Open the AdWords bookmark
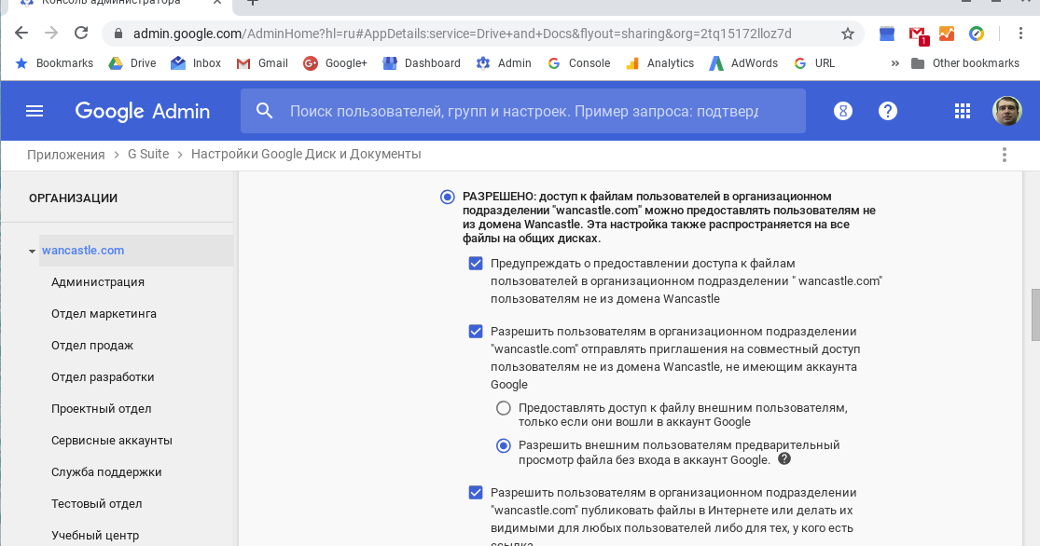The height and width of the screenshot is (546, 1040). (x=743, y=63)
